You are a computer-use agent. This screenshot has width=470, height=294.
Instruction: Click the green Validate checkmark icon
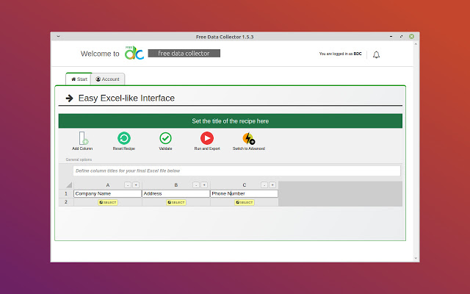165,138
